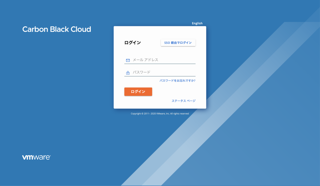
Task: Click the SSO 経由でログイン button
Action: click(x=178, y=43)
